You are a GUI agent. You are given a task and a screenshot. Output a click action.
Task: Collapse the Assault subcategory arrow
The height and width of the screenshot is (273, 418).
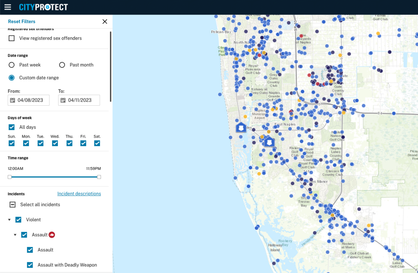tap(15, 235)
